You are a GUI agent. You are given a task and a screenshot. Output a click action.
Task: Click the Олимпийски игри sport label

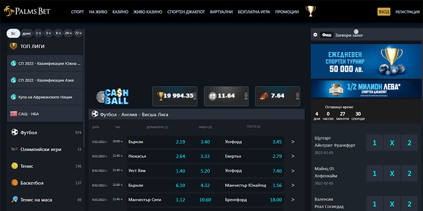[x=41, y=149]
